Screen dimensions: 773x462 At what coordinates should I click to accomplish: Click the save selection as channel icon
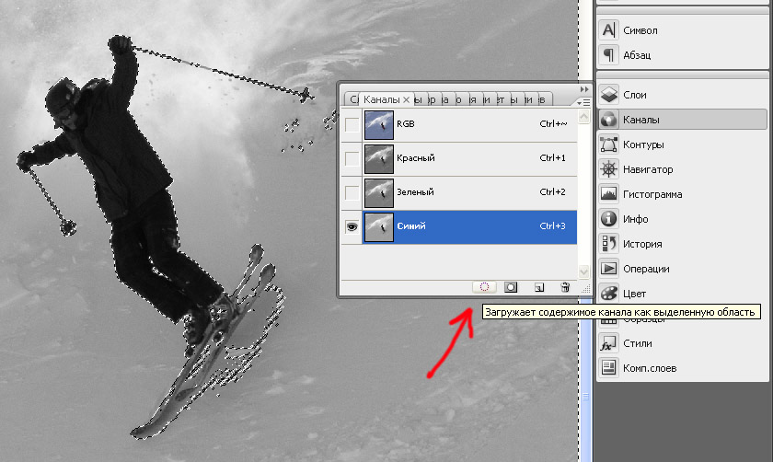511,287
